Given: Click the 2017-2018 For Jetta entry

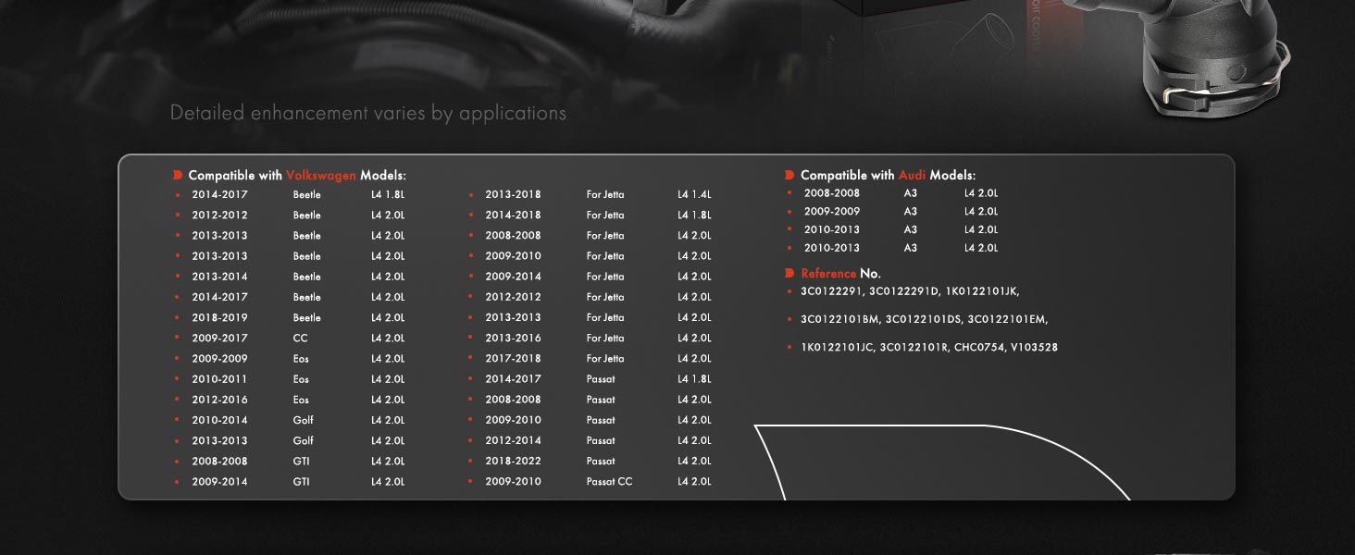Looking at the screenshot, I should pos(590,359).
